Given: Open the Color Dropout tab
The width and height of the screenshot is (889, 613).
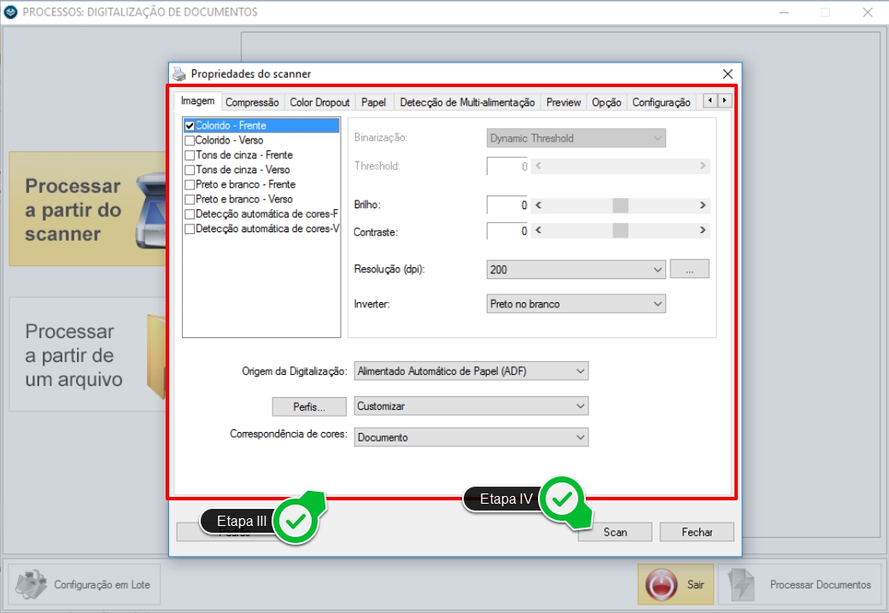Looking at the screenshot, I should pyautogui.click(x=319, y=102).
